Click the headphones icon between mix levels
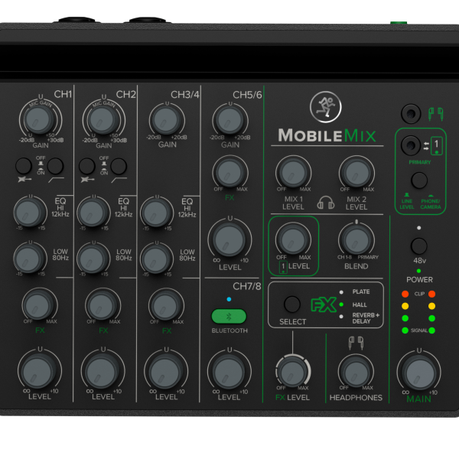 click(x=326, y=203)
